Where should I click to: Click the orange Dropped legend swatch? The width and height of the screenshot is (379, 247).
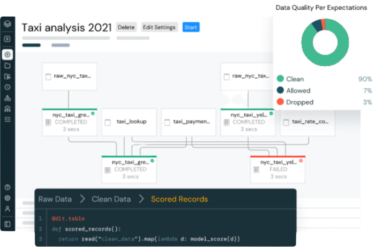pyautogui.click(x=280, y=102)
